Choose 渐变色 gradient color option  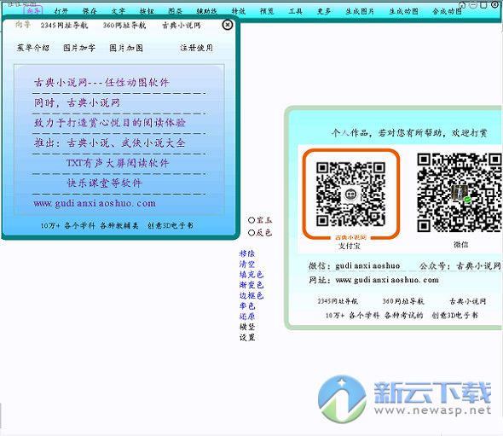[251, 285]
